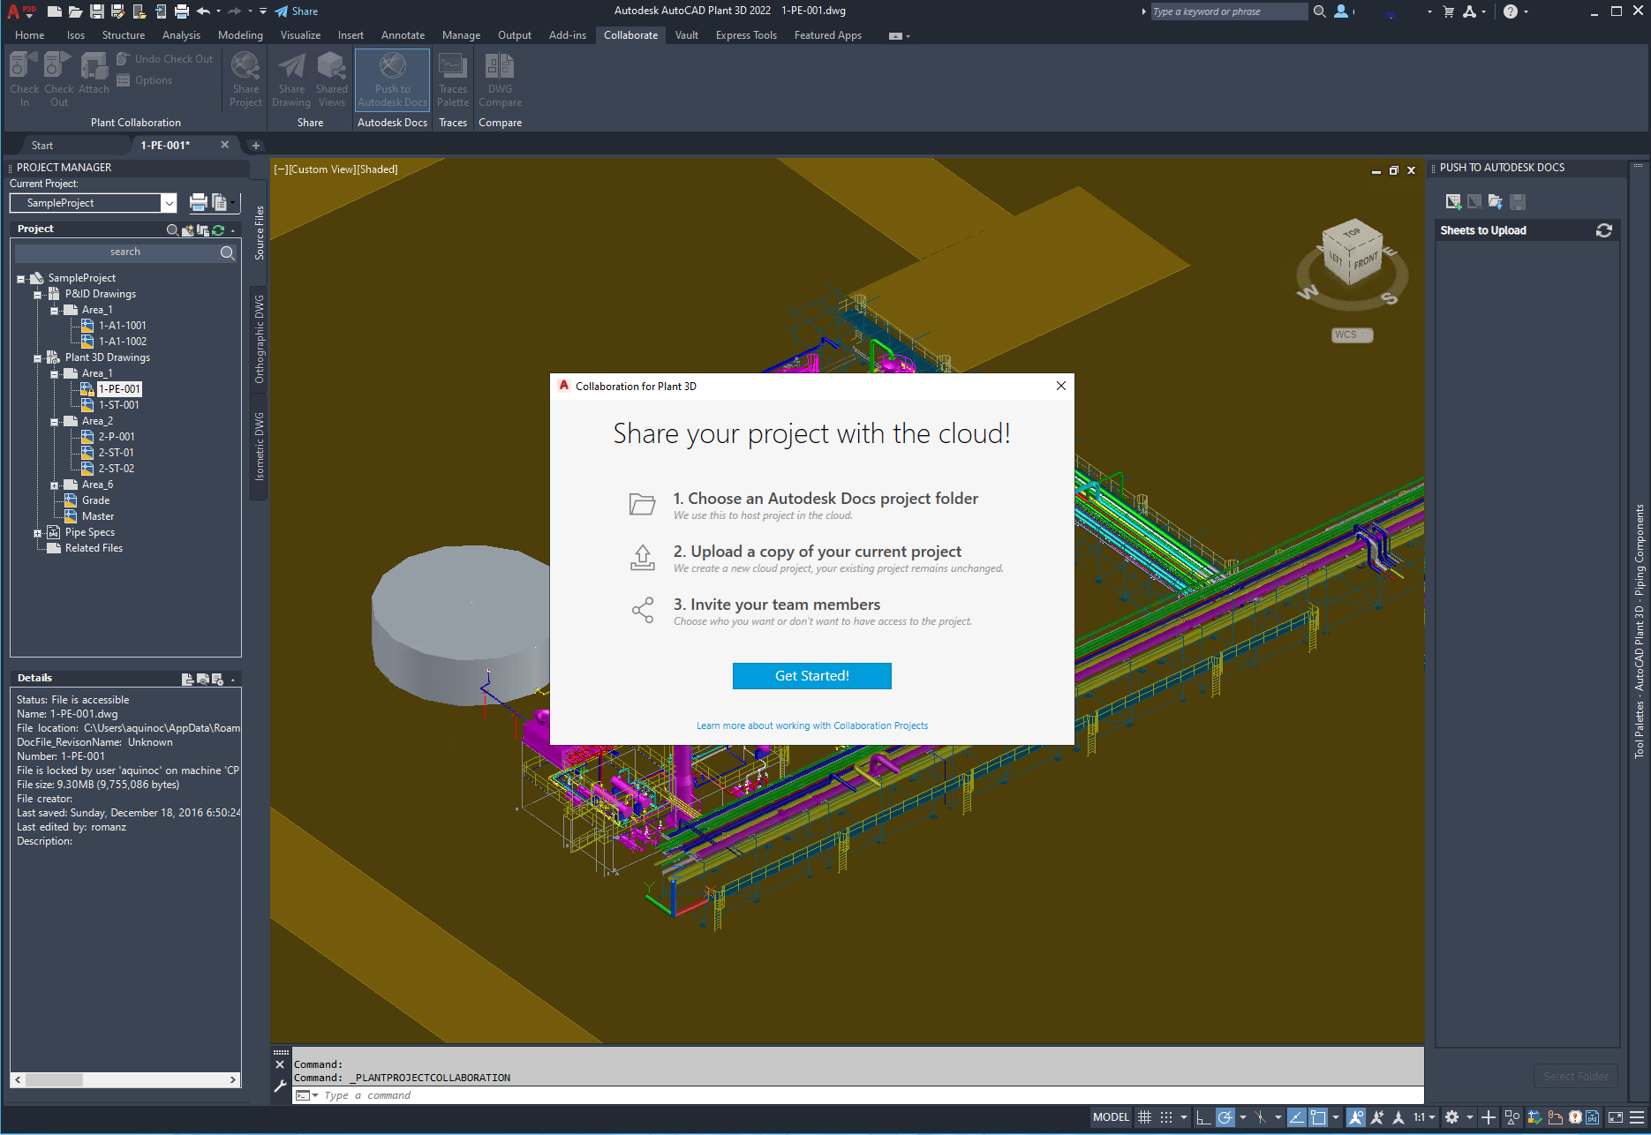Save the drawing with the Save icon
The width and height of the screenshot is (1651, 1135).
coord(96,11)
